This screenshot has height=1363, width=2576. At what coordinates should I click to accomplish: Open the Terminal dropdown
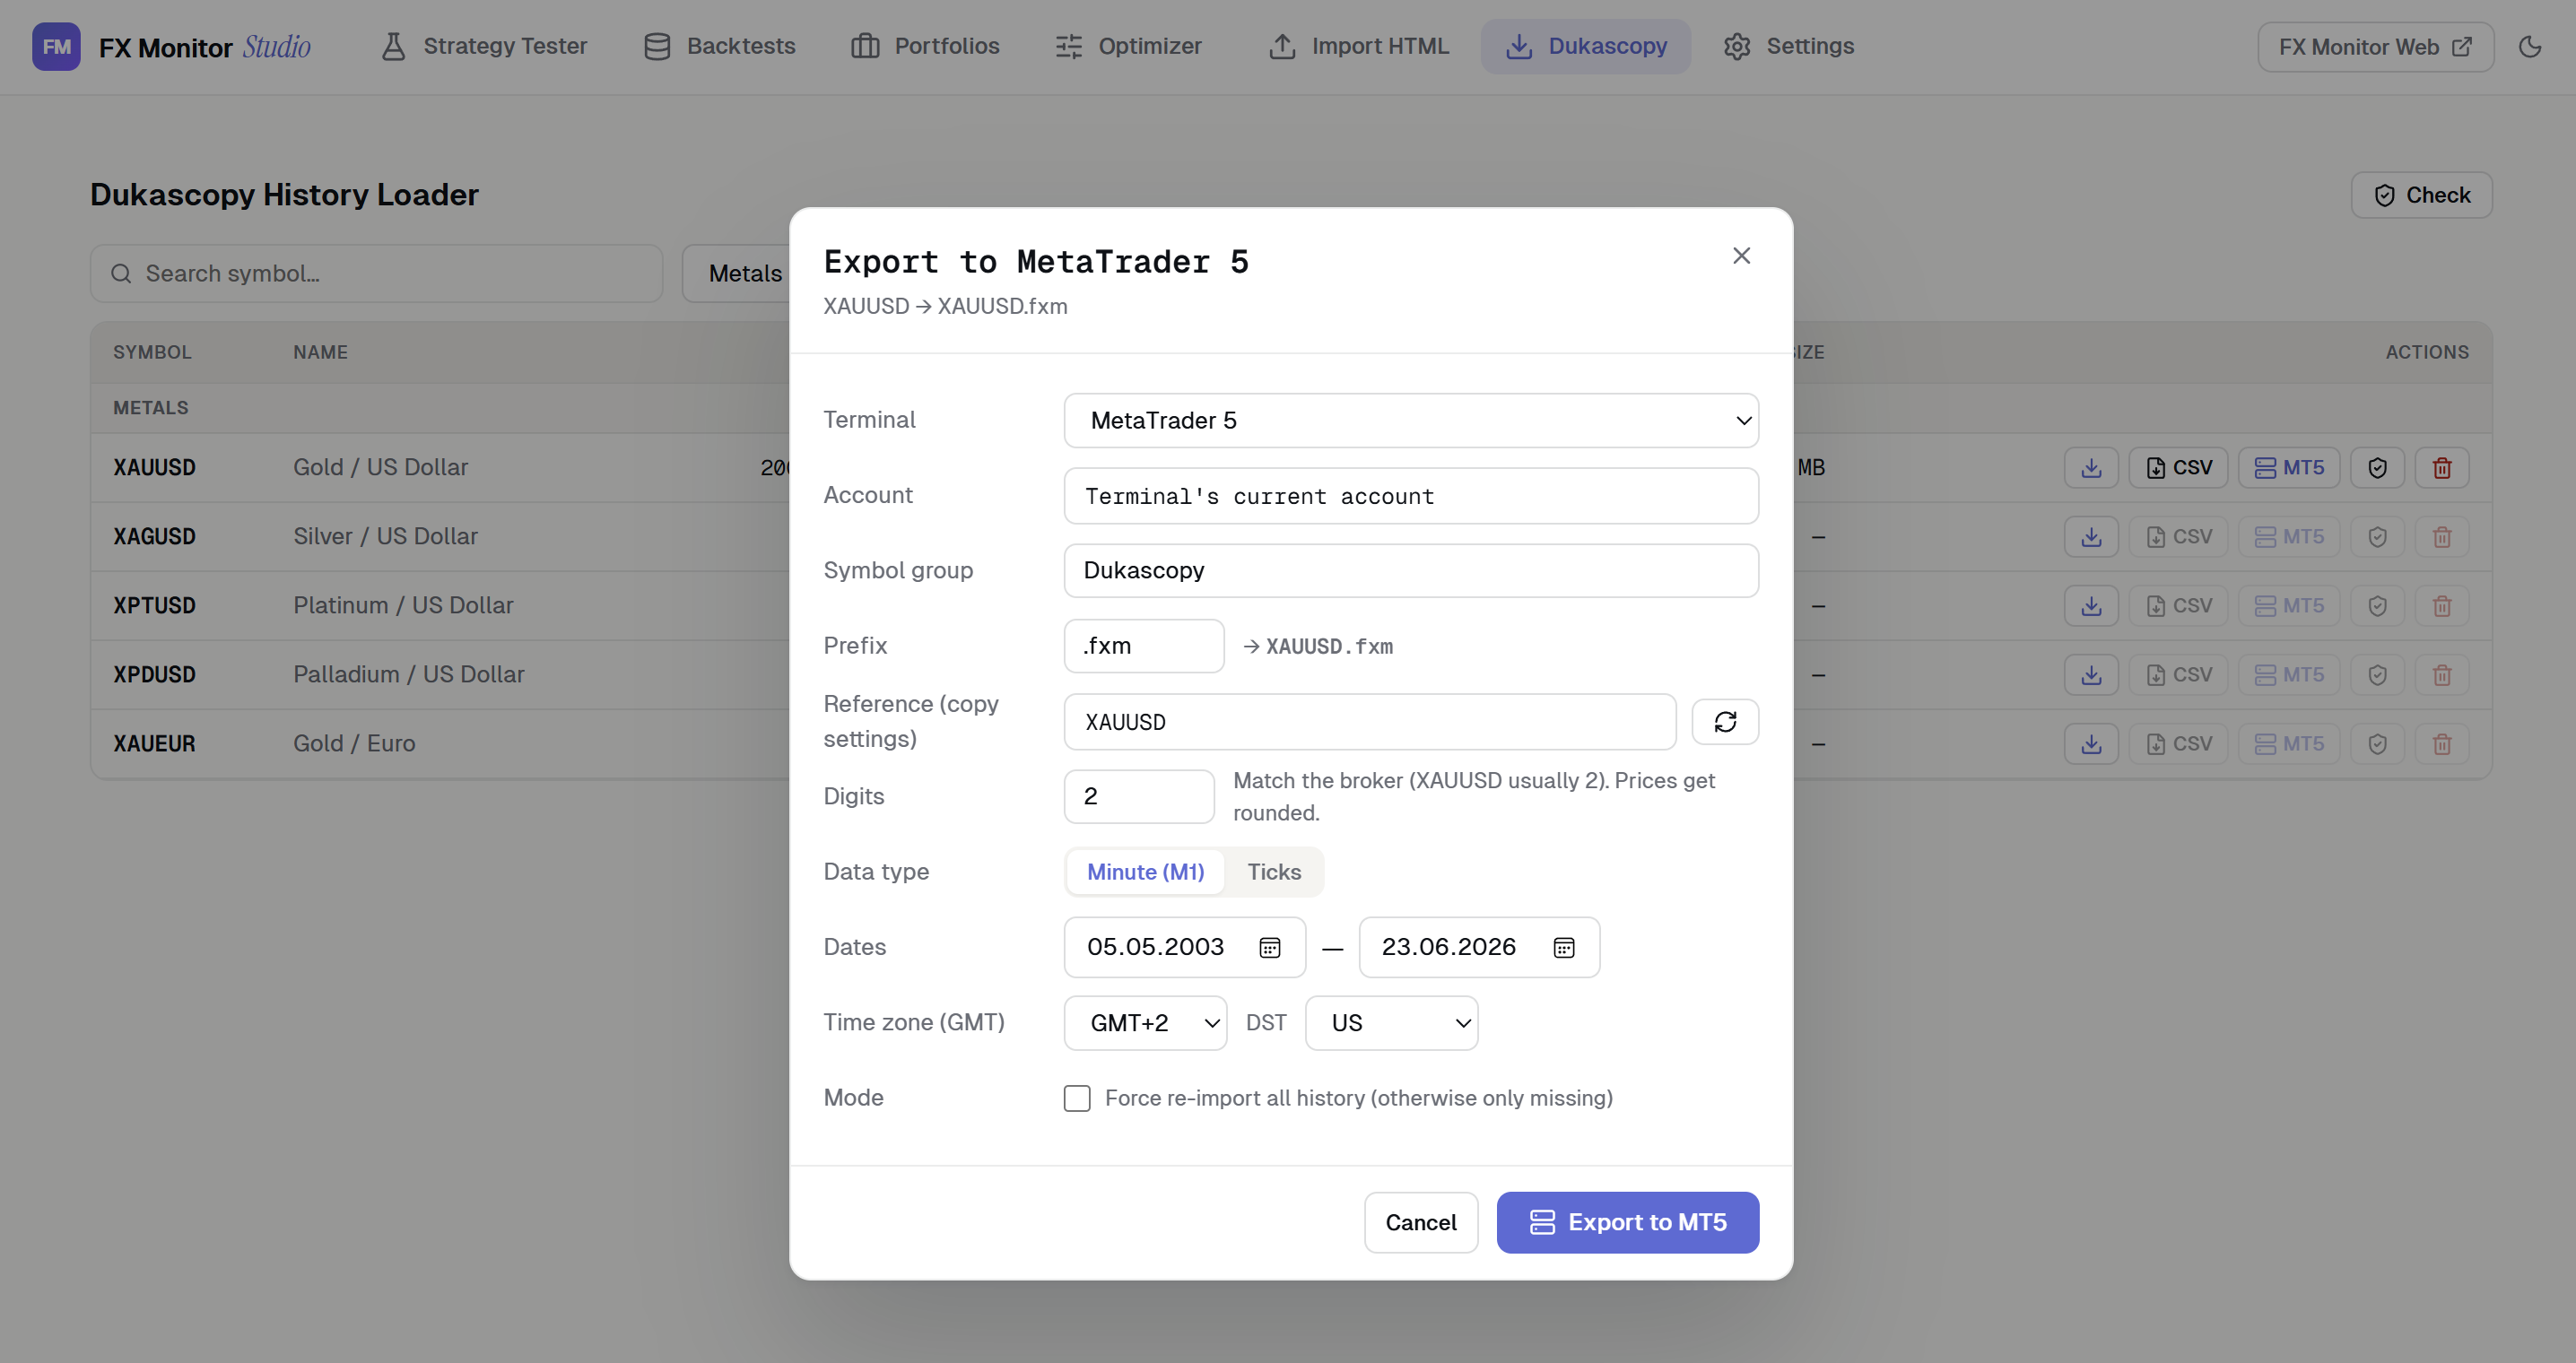pos(1411,420)
